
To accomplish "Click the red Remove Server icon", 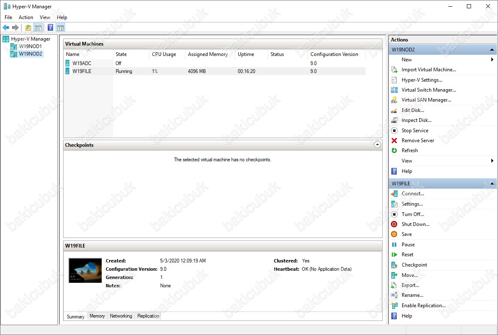I will pyautogui.click(x=394, y=141).
